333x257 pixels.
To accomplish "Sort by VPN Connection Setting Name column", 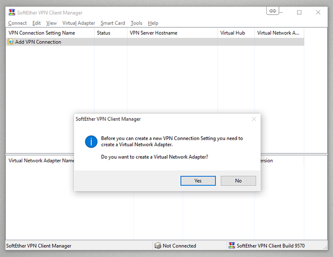I will 50,33.
